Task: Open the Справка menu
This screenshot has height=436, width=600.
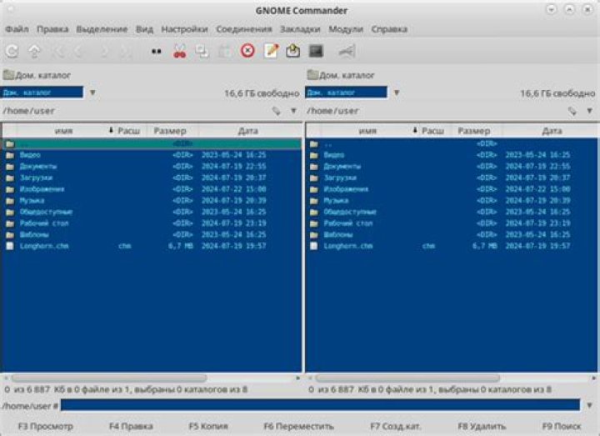Action: [389, 29]
